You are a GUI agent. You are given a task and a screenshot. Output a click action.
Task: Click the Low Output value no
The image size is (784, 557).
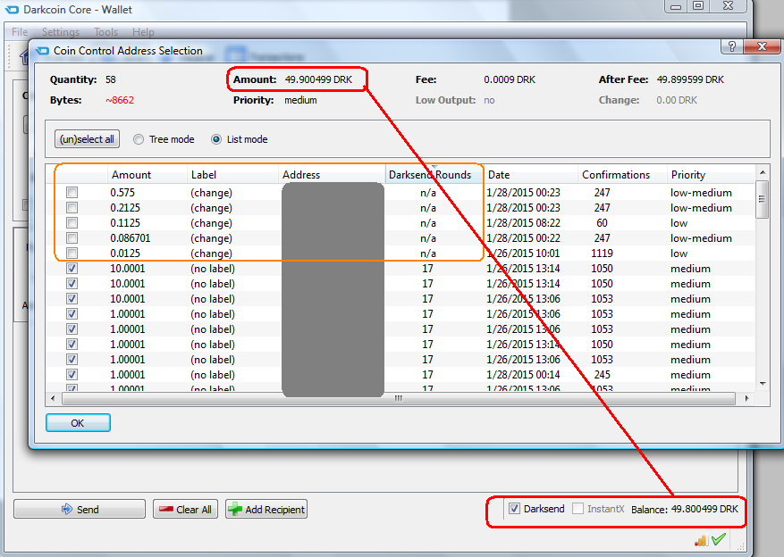pos(489,100)
